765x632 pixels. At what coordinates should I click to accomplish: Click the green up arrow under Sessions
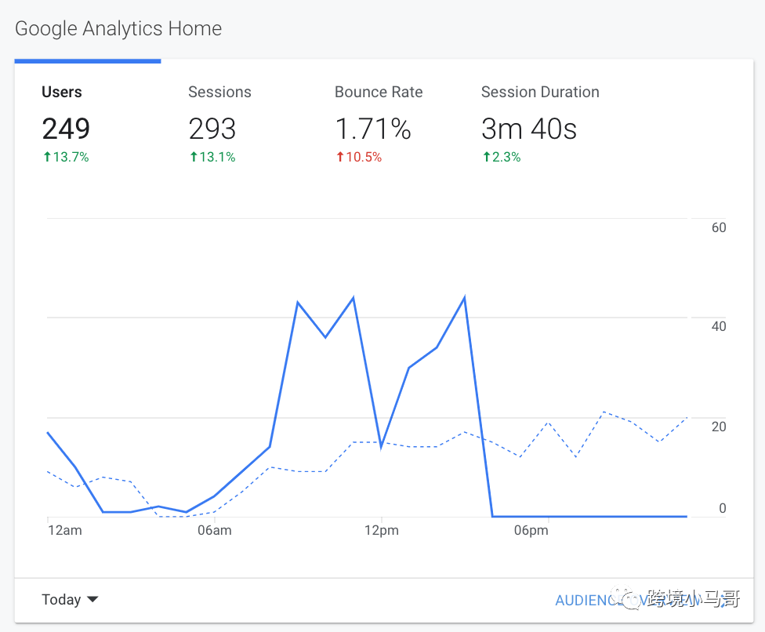pyautogui.click(x=194, y=158)
